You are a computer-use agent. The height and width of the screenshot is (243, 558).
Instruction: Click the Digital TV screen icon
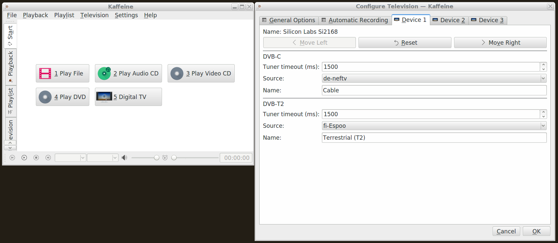tap(104, 97)
